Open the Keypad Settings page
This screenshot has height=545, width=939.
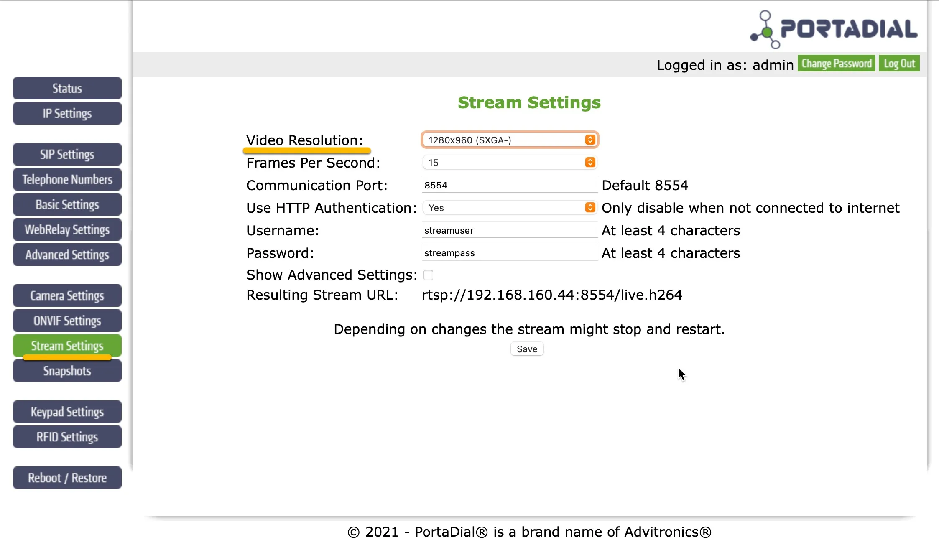coord(67,412)
